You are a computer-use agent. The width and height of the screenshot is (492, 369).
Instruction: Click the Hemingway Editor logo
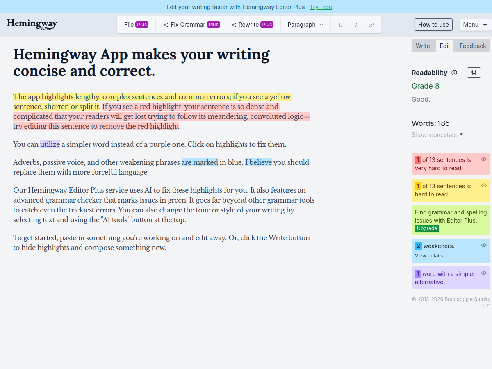click(x=32, y=24)
